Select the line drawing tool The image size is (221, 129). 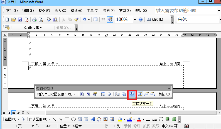54,119
